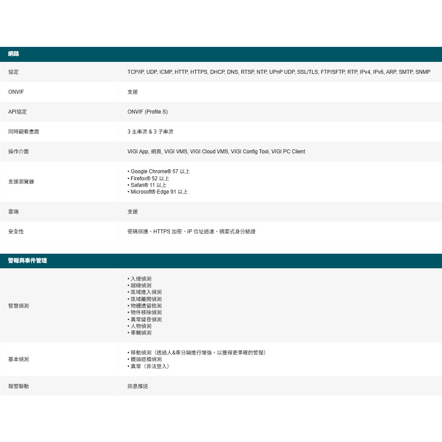
Task: Click the 鏡頭遮檔偵測 bullet item
Action: [146, 359]
